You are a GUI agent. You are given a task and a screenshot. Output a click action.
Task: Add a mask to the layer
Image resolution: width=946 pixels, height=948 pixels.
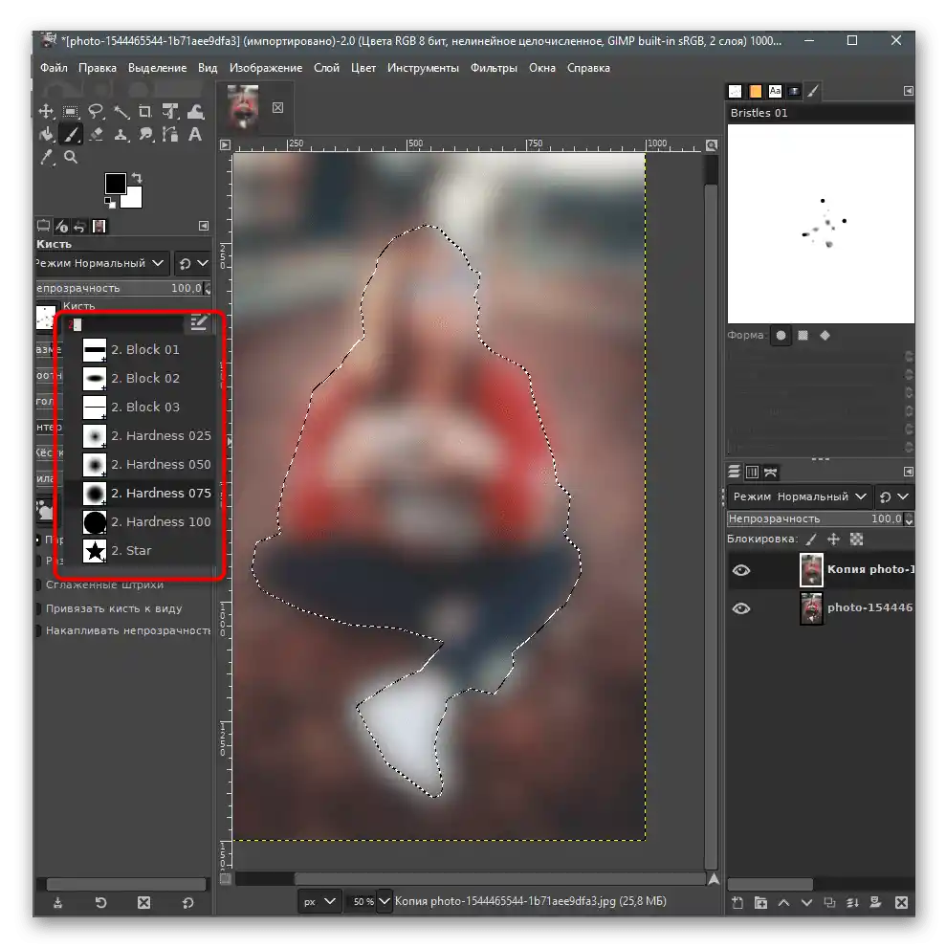tap(875, 903)
